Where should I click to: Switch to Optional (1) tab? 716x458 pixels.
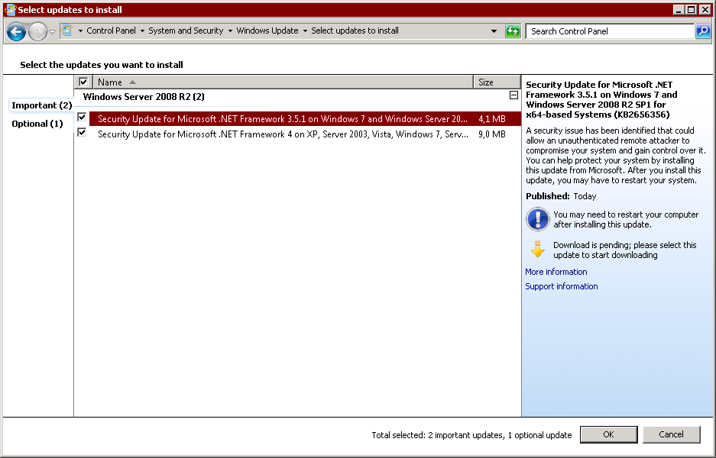(x=37, y=124)
